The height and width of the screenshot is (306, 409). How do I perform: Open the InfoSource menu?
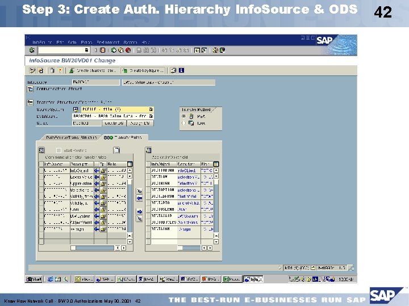(x=42, y=42)
